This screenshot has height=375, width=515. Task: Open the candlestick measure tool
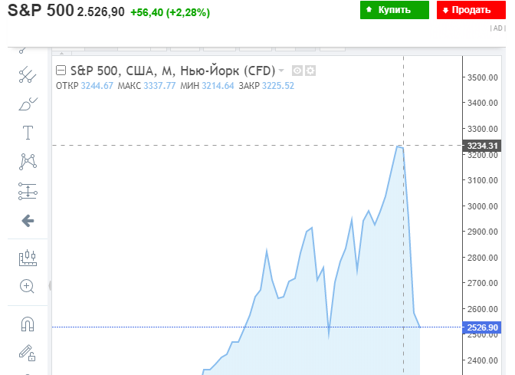28,258
